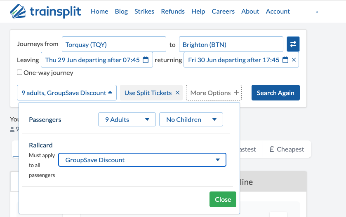Image resolution: width=346 pixels, height=217 pixels.
Task: Open the Careers page
Action: point(223,12)
